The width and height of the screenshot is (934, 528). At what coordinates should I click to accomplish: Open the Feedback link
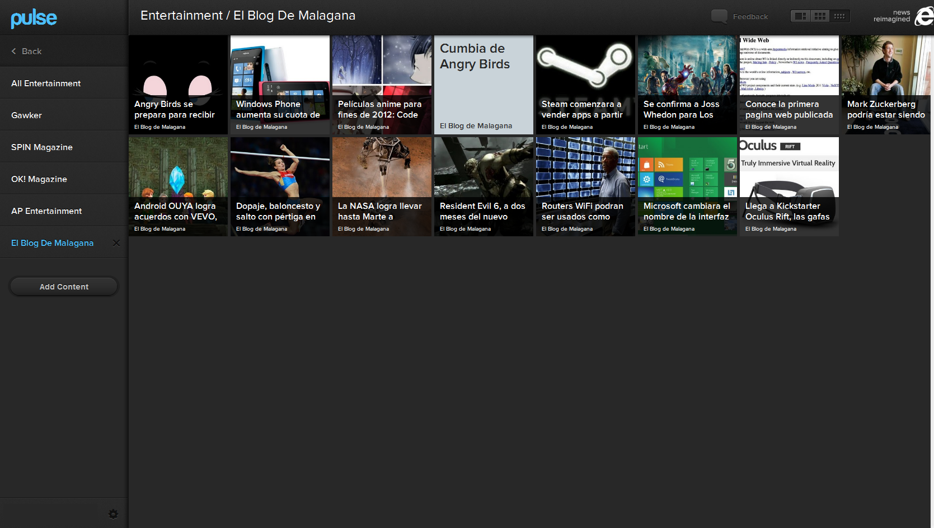[x=750, y=17]
